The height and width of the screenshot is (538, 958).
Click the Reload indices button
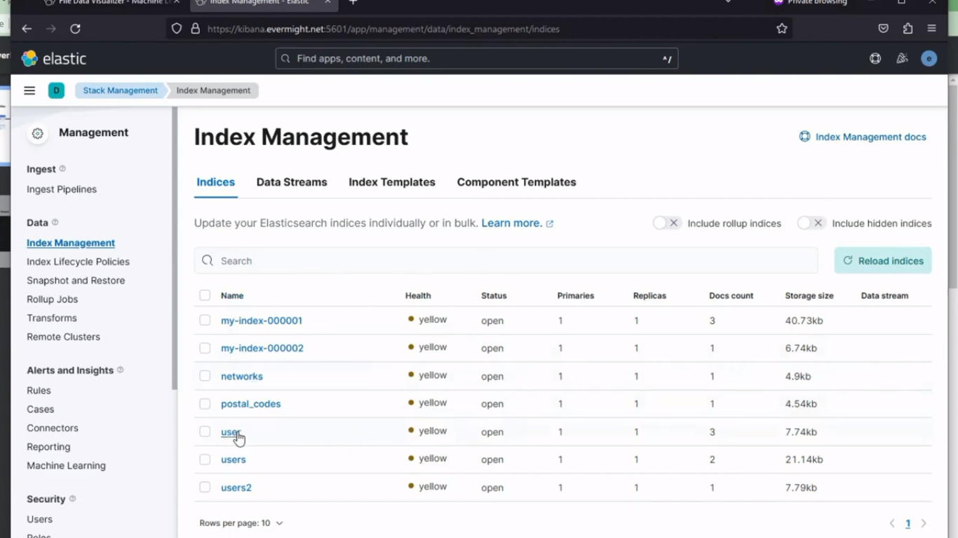(x=883, y=261)
